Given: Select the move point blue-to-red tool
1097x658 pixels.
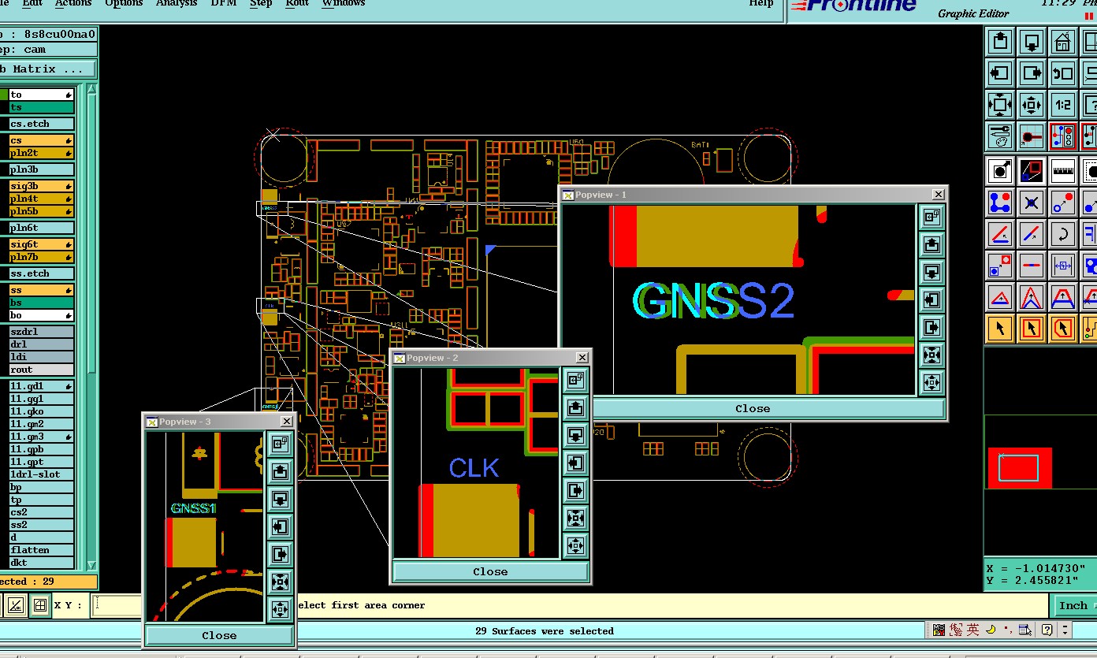Looking at the screenshot, I should 1063,202.
